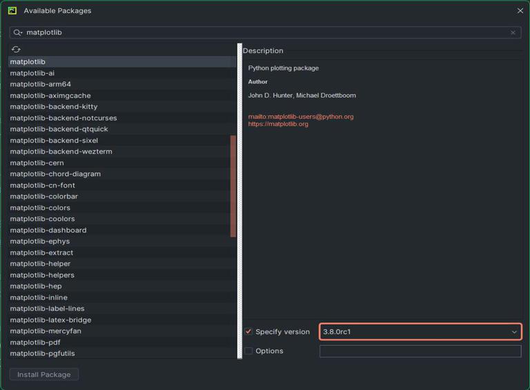Select the matplotlib-backend-kitty package
This screenshot has width=530, height=390.
coord(54,107)
